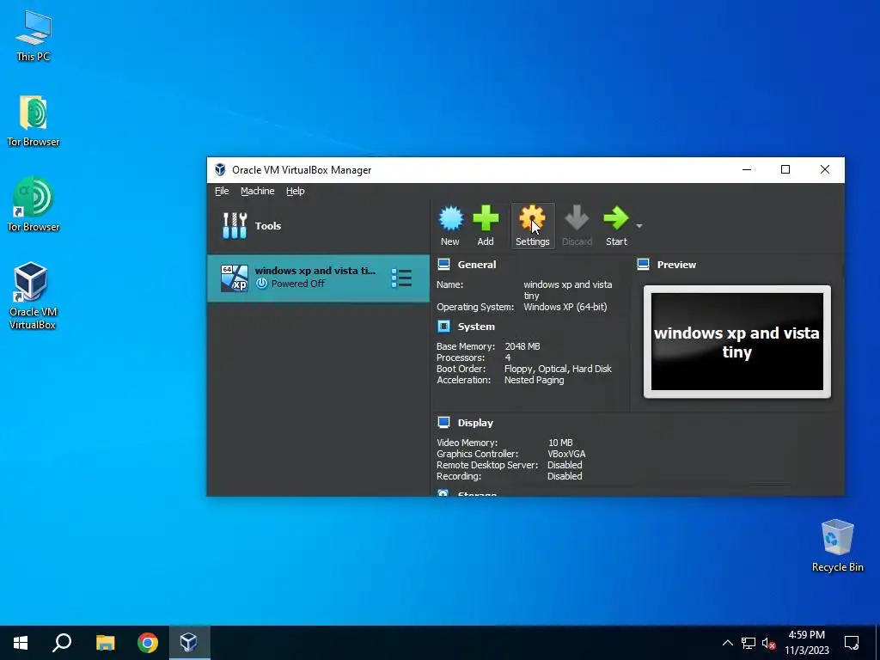Open the File menu
Viewport: 880px width, 660px height.
click(x=222, y=191)
